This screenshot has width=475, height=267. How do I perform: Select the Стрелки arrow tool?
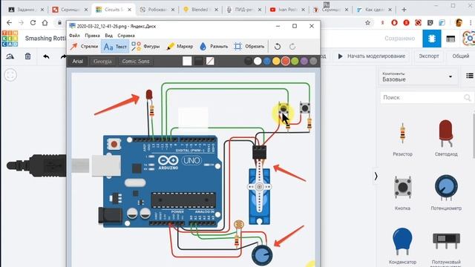(84, 46)
